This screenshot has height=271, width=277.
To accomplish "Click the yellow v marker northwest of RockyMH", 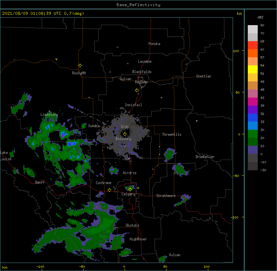I will click(x=56, y=59).
